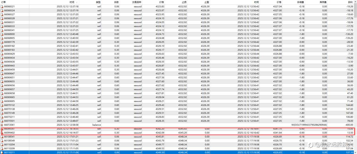357x154 pixels.
Task: Click the icon for order 66068333
Action: coord(2,26)
